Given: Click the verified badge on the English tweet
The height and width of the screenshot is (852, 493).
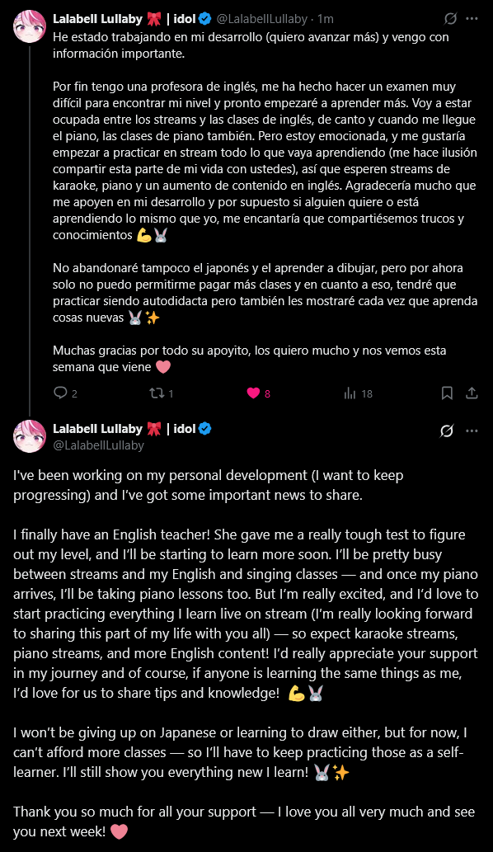Looking at the screenshot, I should pyautogui.click(x=204, y=429).
